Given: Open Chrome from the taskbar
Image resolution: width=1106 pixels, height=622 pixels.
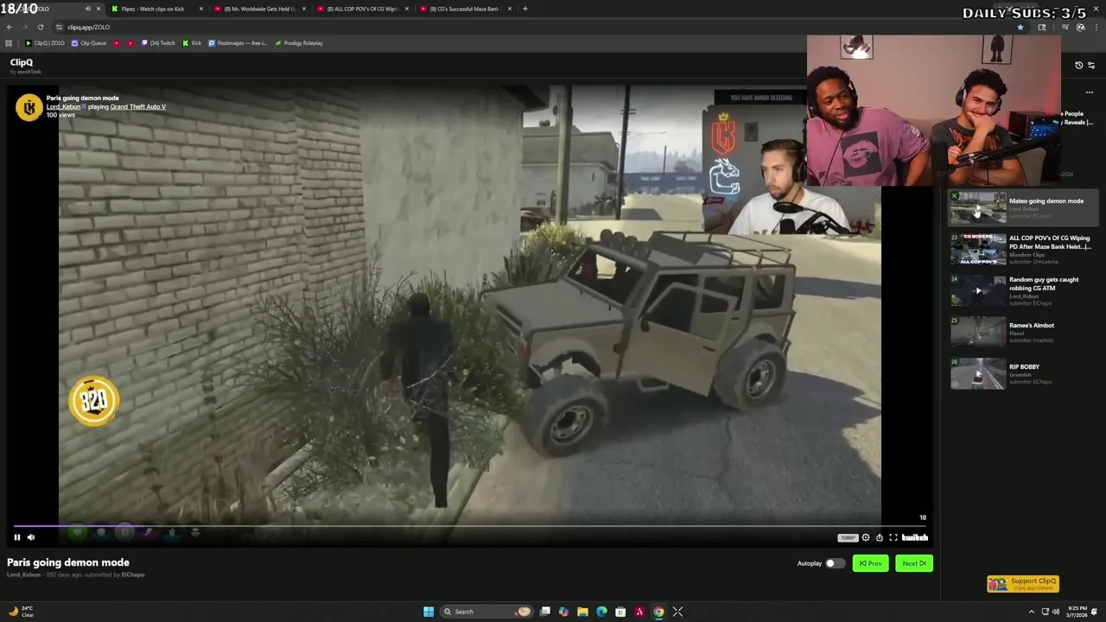Looking at the screenshot, I should pyautogui.click(x=658, y=612).
